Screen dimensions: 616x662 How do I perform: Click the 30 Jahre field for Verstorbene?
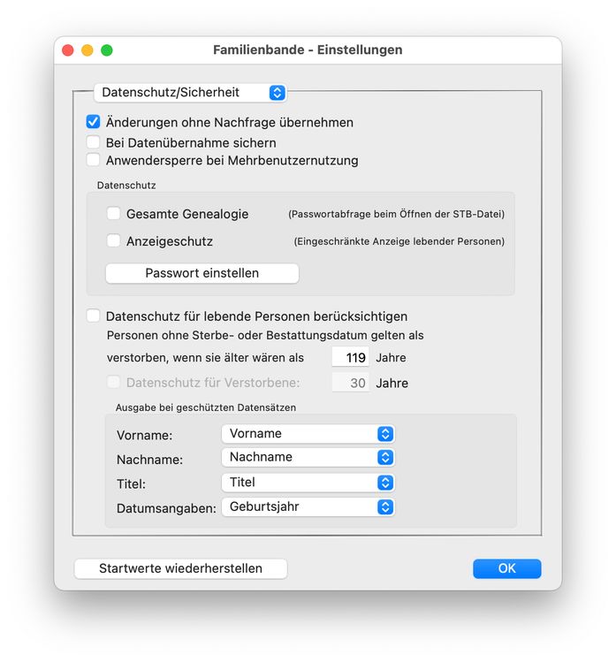coord(350,383)
